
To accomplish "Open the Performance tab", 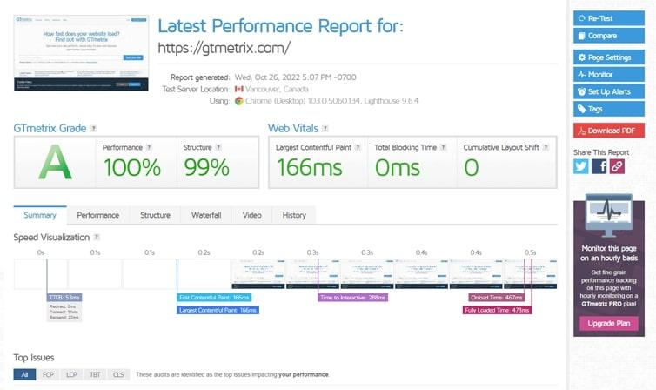I will [x=97, y=215].
